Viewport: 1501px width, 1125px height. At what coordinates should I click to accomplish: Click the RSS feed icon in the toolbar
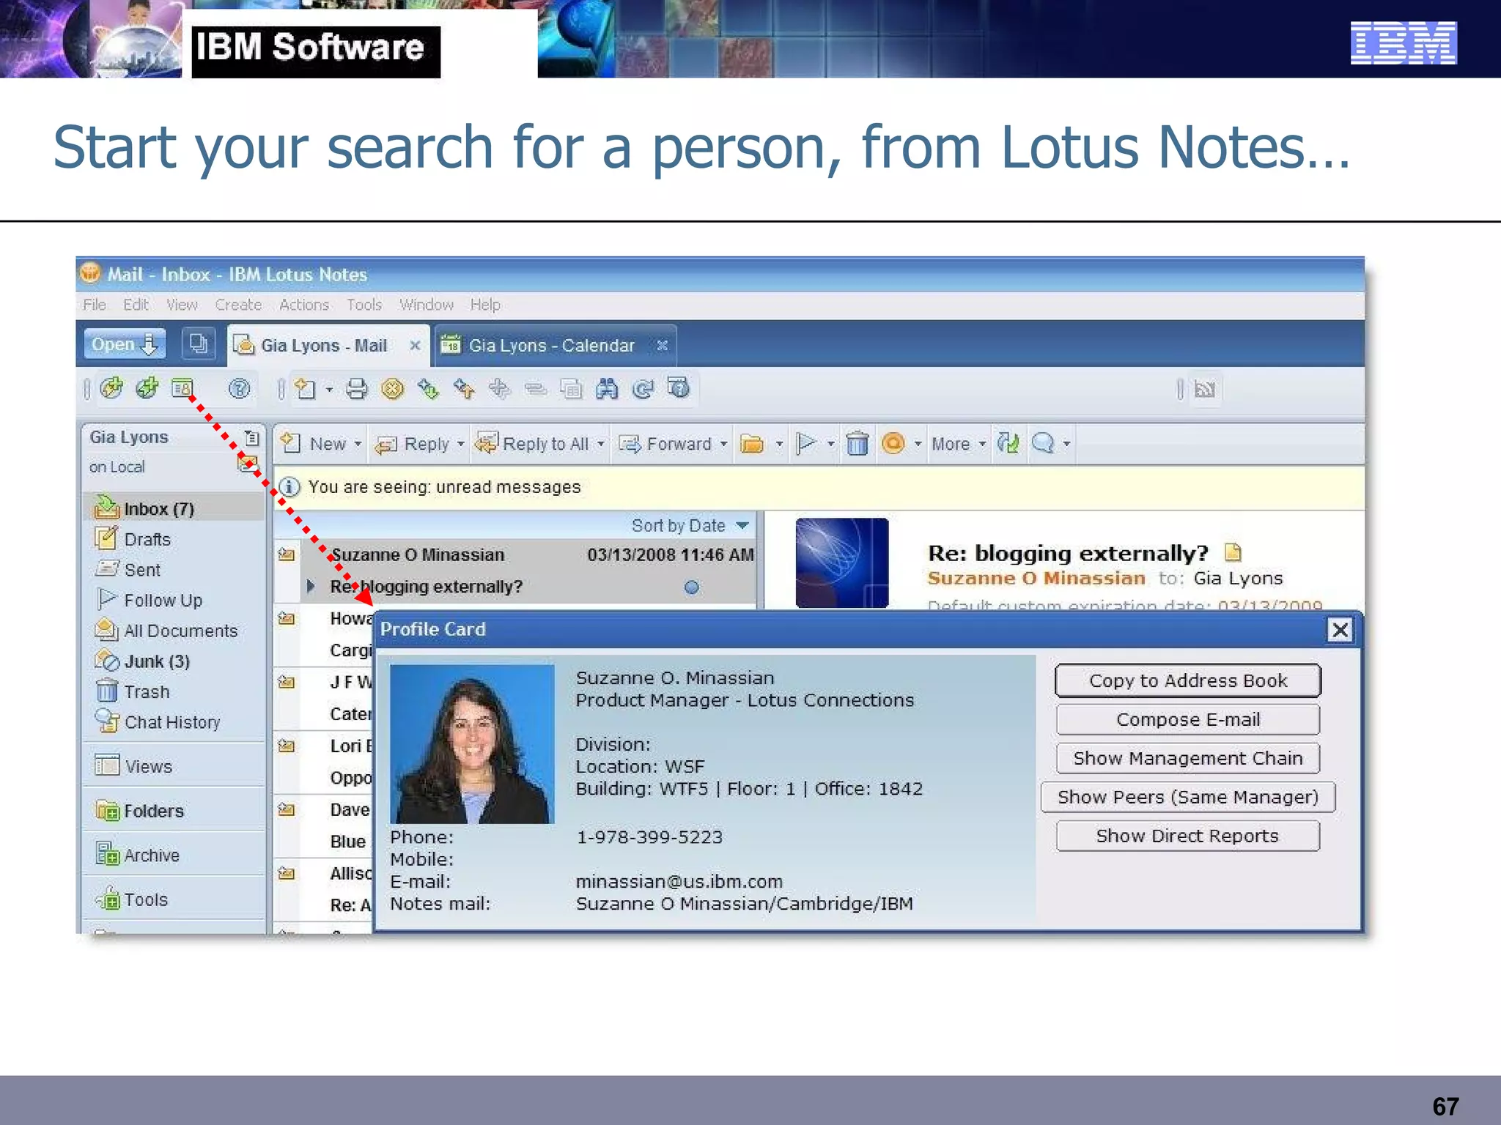1204,389
